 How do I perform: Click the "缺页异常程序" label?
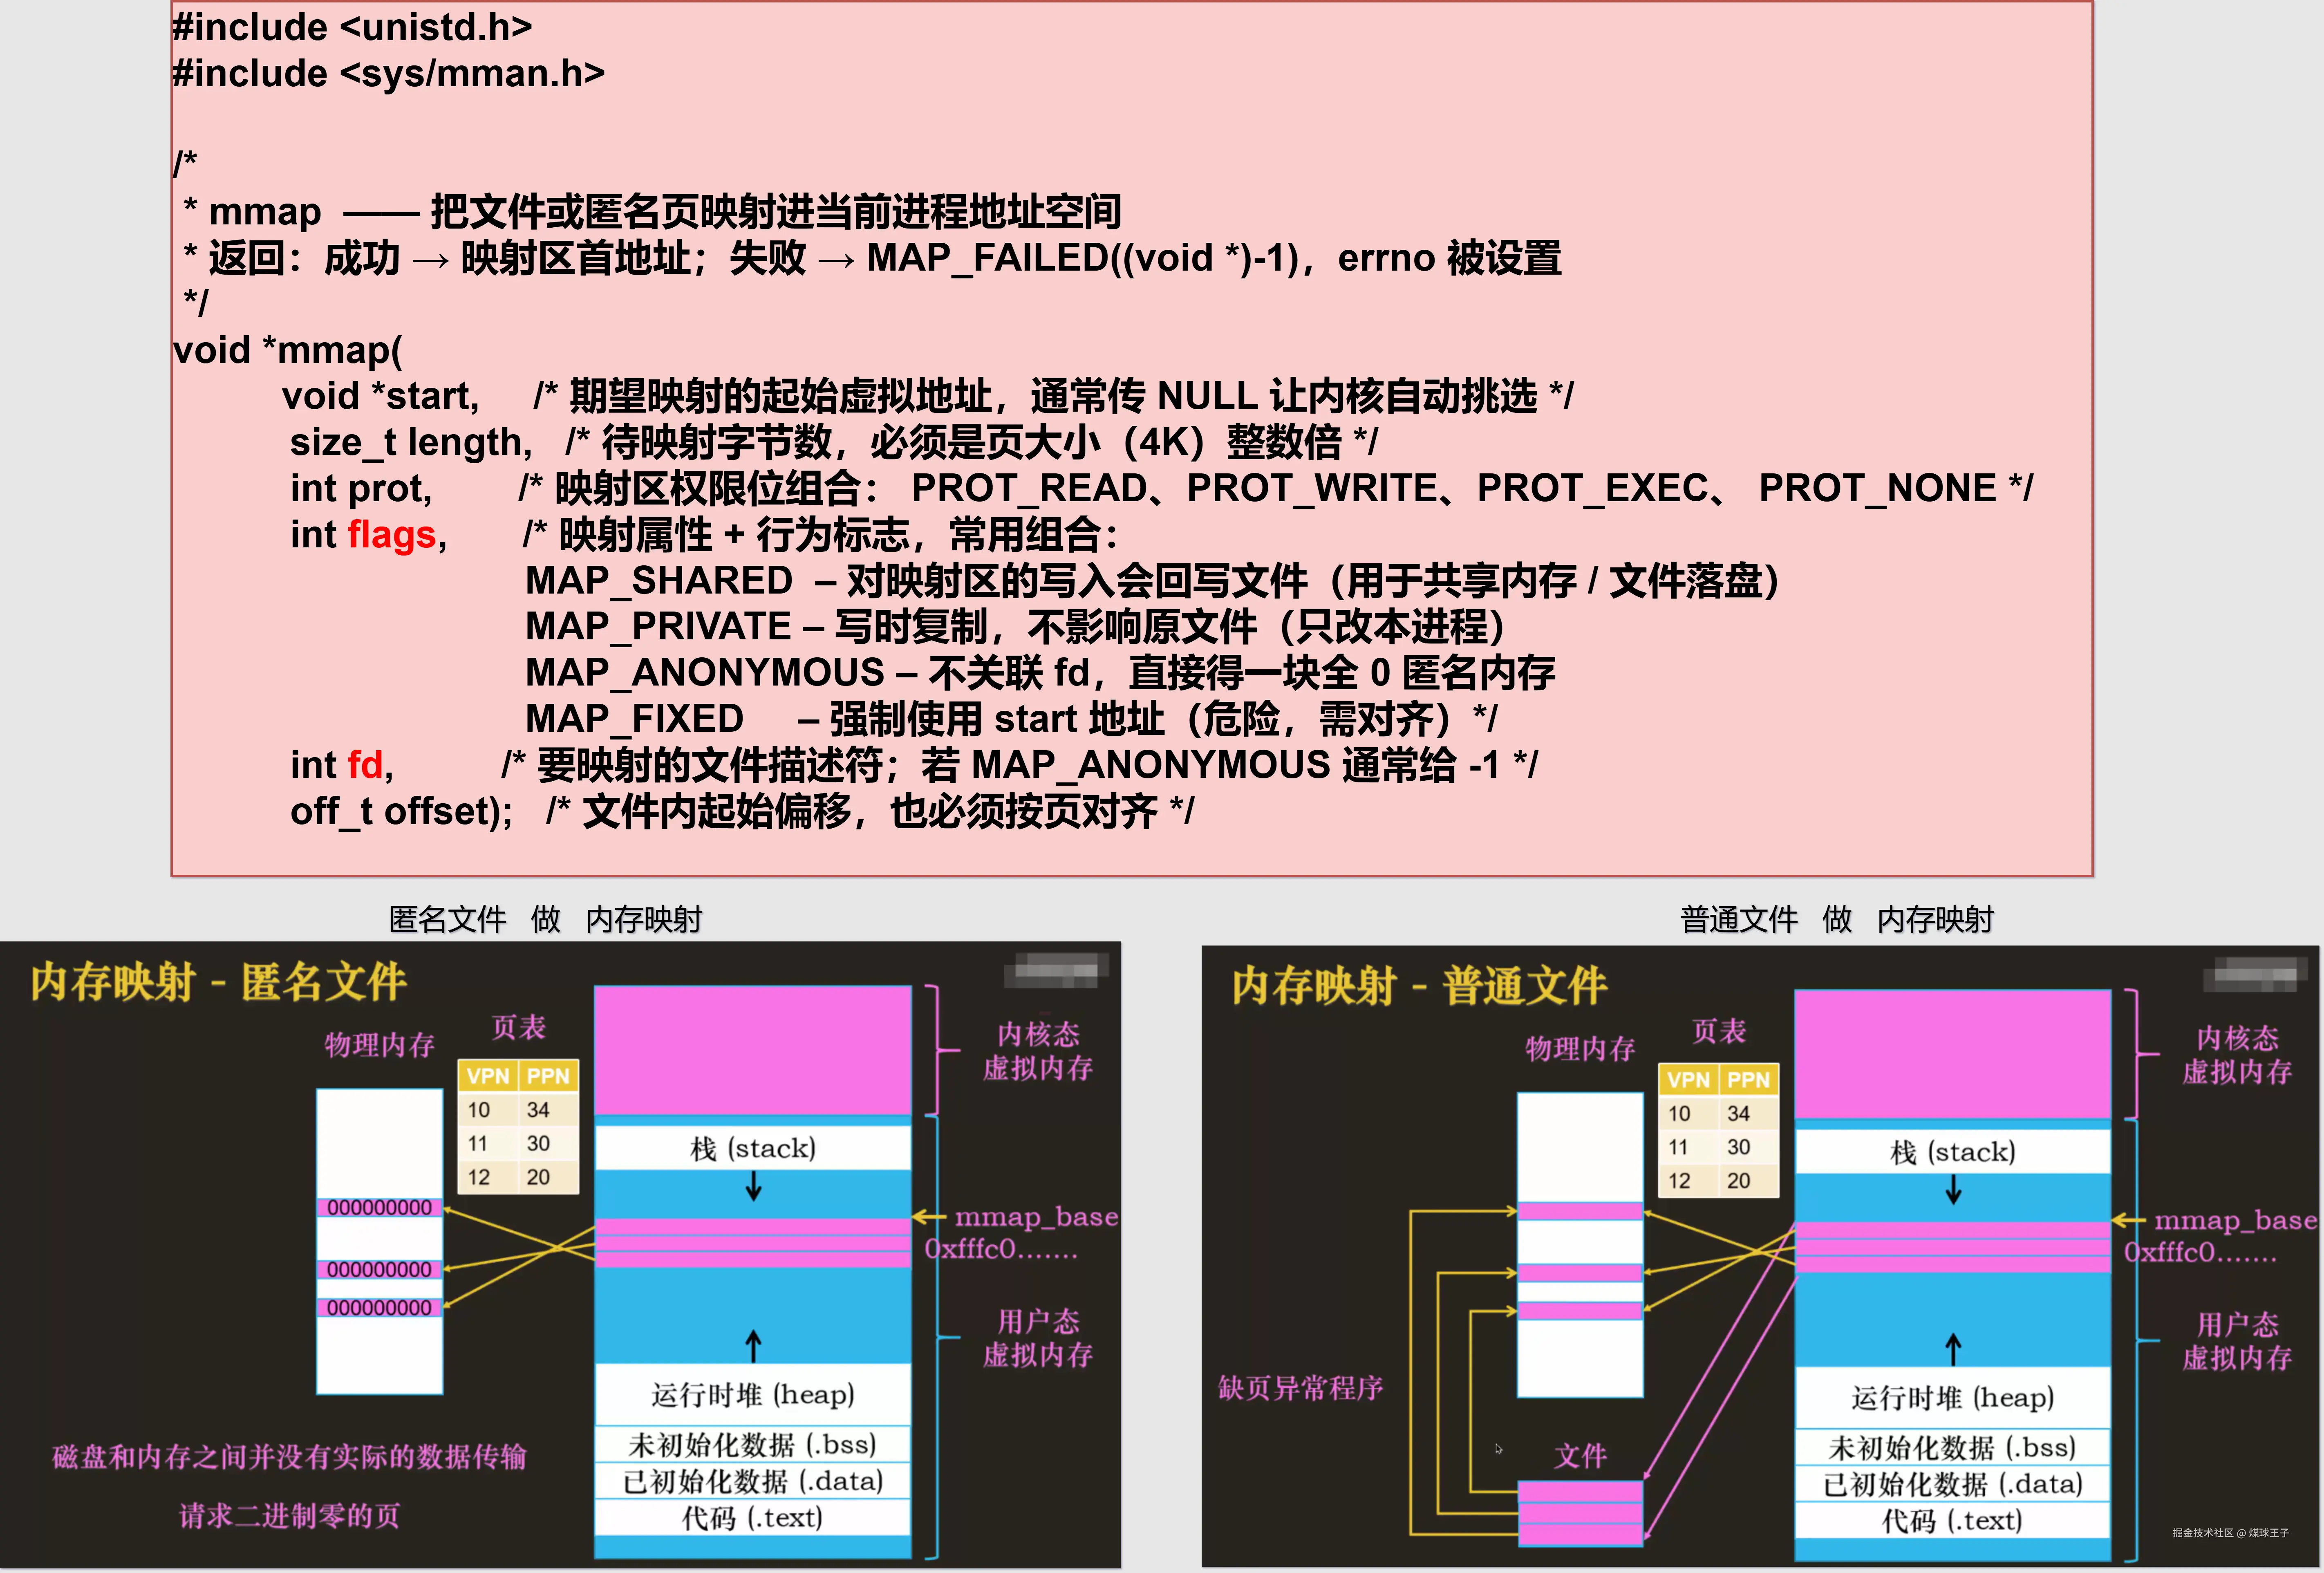click(1300, 1388)
